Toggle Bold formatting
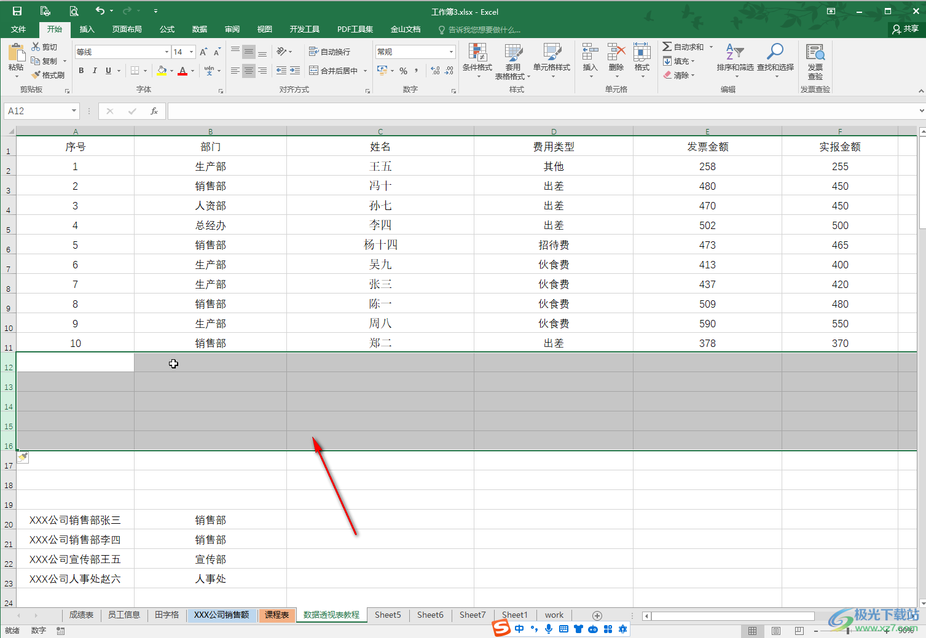Viewport: 926px width, 638px height. click(81, 71)
